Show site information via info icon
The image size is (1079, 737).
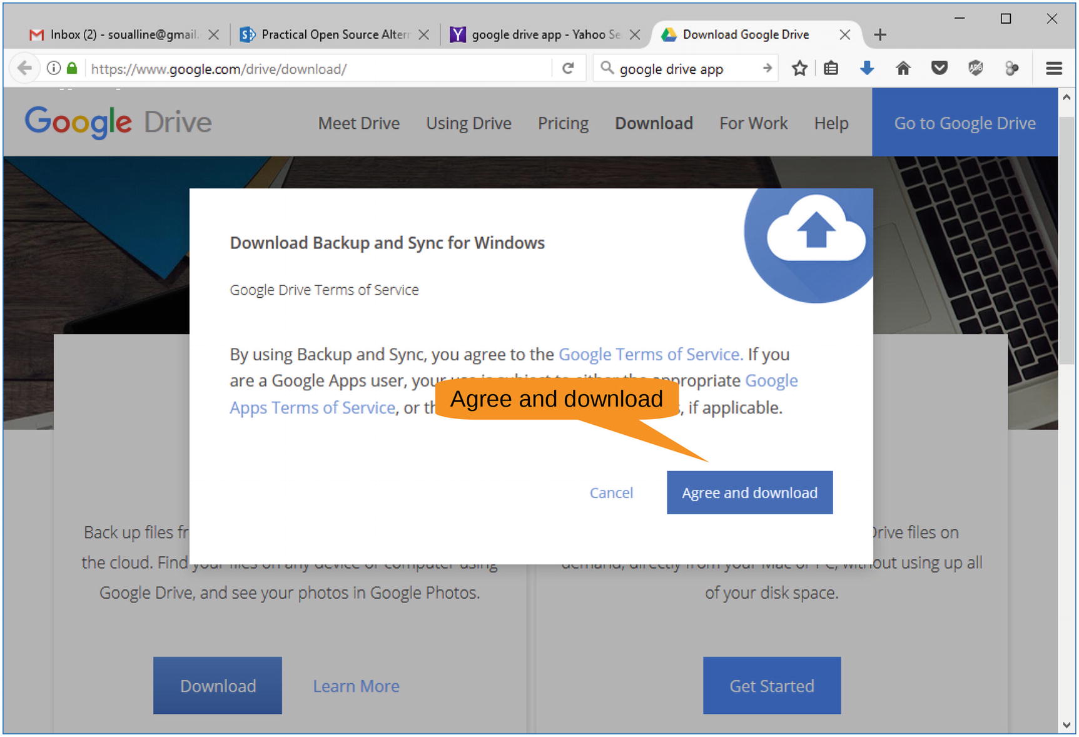pos(54,68)
